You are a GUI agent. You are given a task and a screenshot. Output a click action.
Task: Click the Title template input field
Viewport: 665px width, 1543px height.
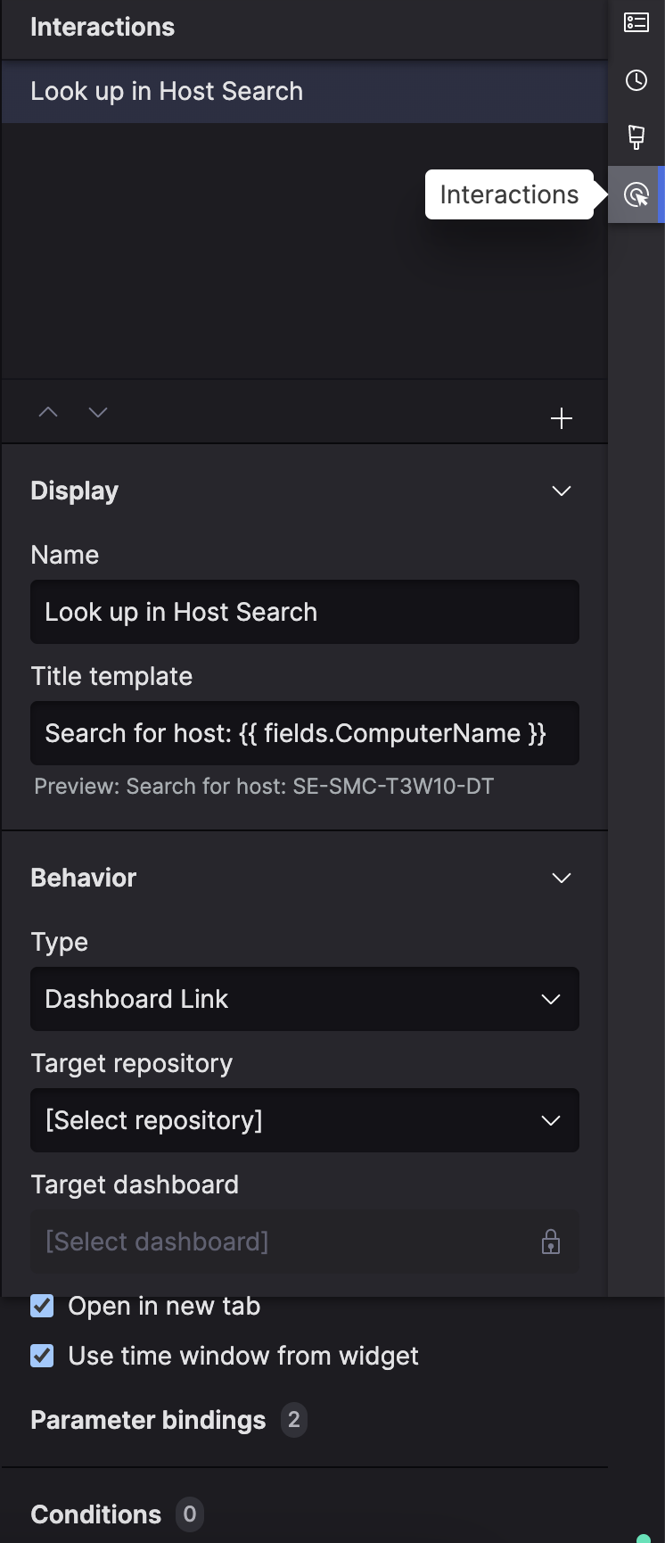tap(305, 733)
